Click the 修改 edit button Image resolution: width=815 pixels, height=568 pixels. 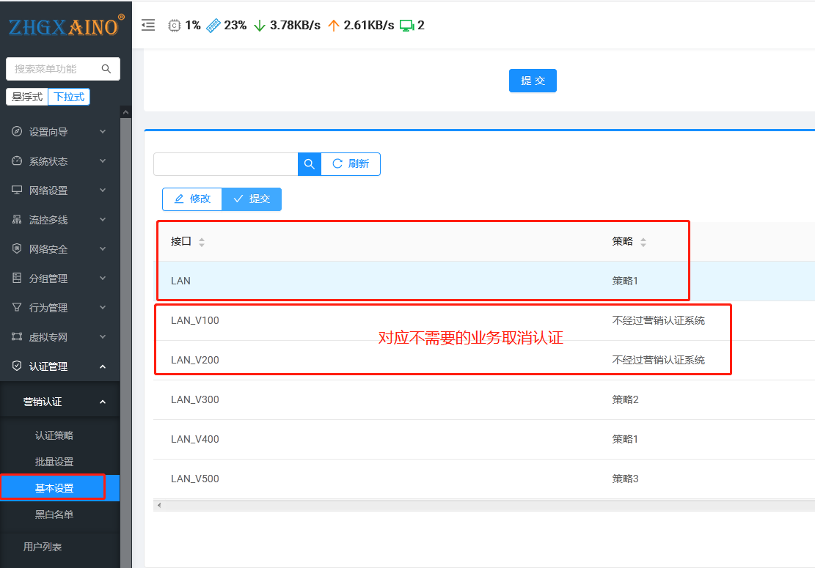[x=192, y=199]
